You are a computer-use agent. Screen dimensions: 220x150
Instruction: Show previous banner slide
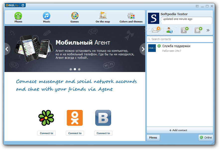tap(7, 49)
